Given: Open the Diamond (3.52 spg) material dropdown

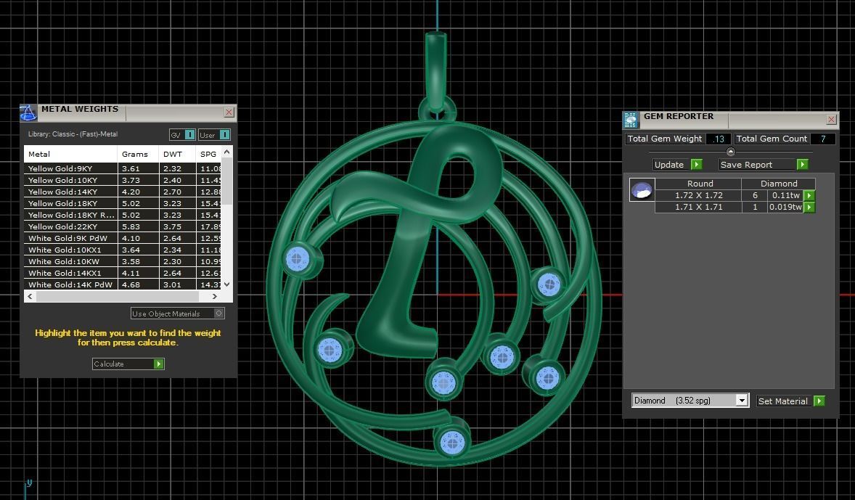Looking at the screenshot, I should coord(741,401).
